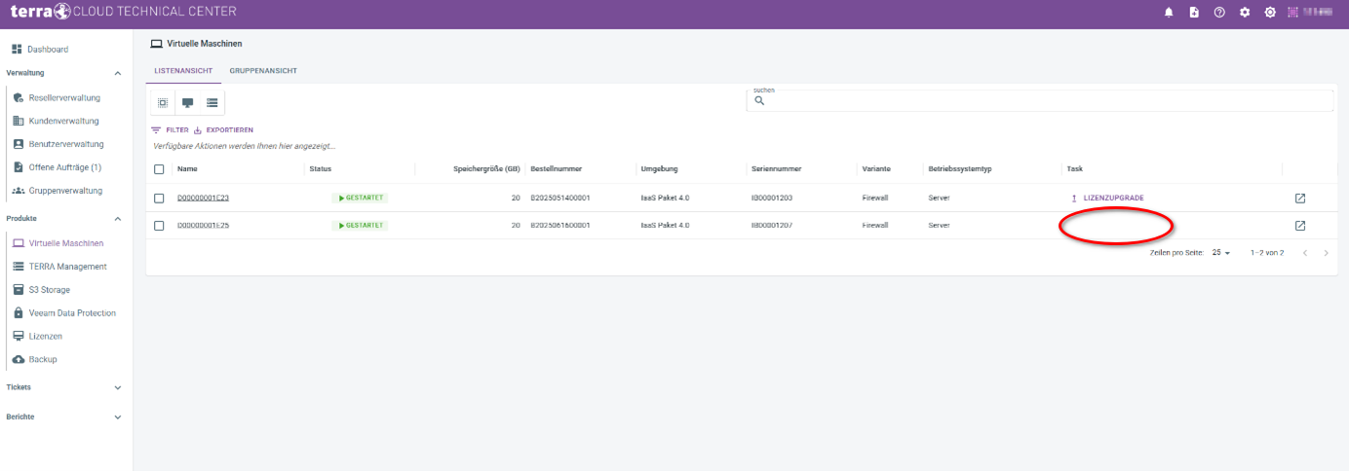The width and height of the screenshot is (1349, 471).
Task: Toggle the select-all checkbox in table header
Action: pos(159,169)
